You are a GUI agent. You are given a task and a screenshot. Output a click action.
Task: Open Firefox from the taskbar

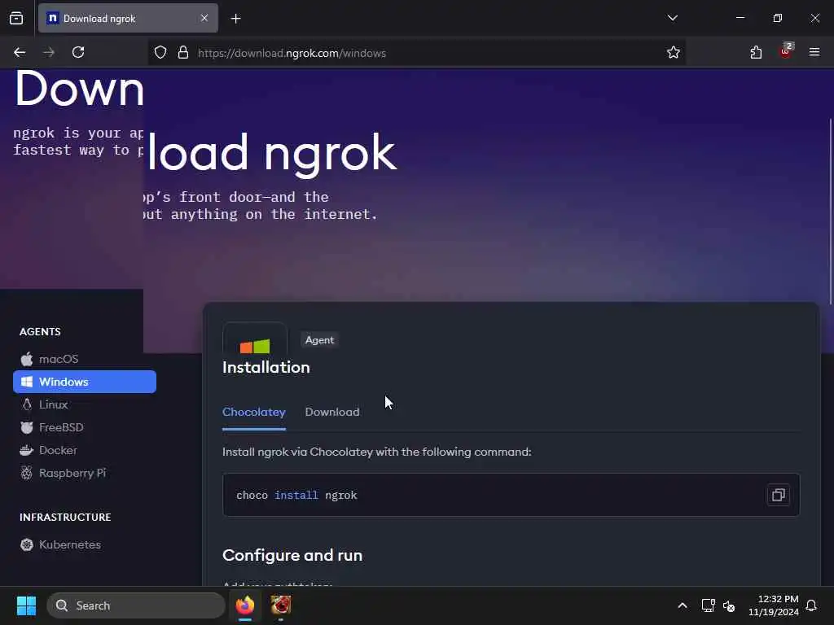(x=245, y=605)
